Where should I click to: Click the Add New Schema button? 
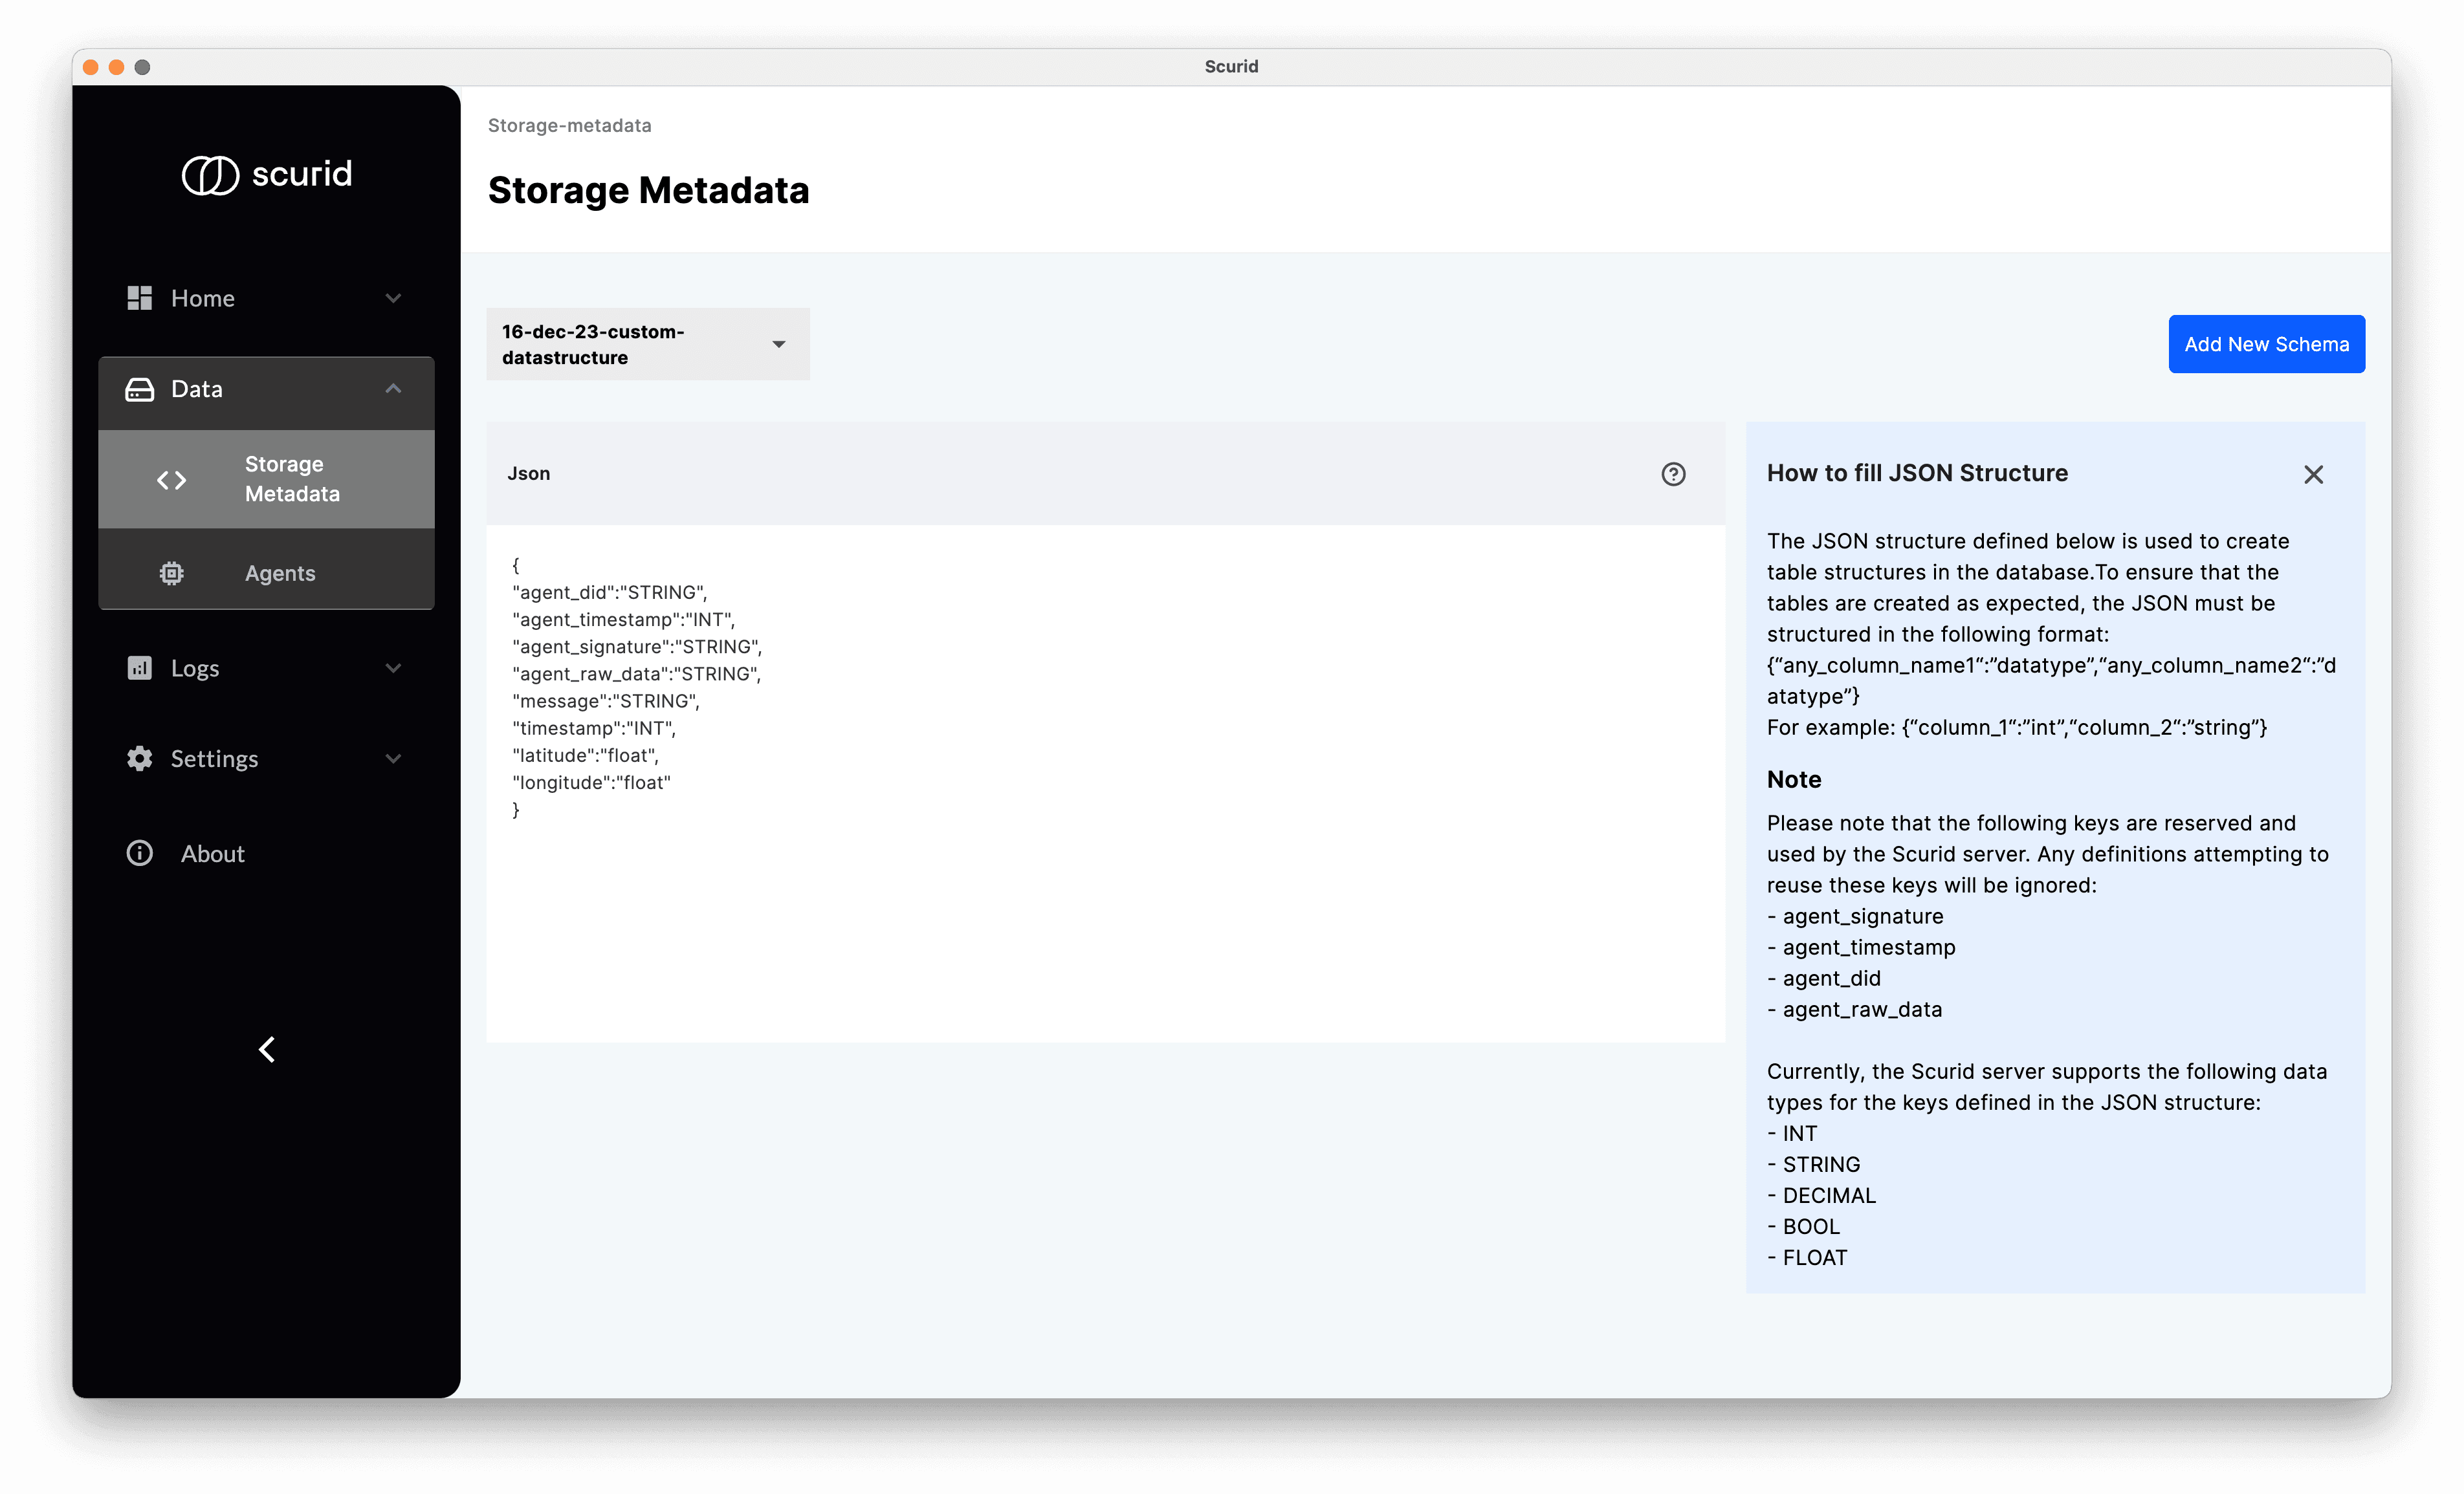[2265, 344]
